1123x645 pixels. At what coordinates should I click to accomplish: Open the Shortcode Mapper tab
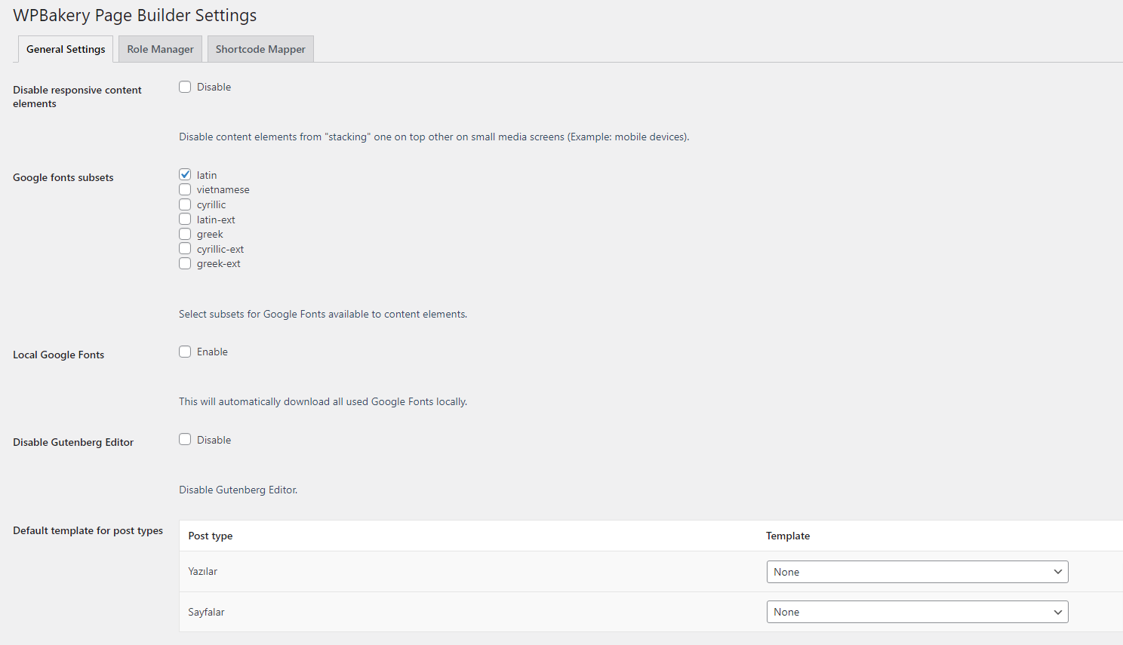(x=260, y=49)
